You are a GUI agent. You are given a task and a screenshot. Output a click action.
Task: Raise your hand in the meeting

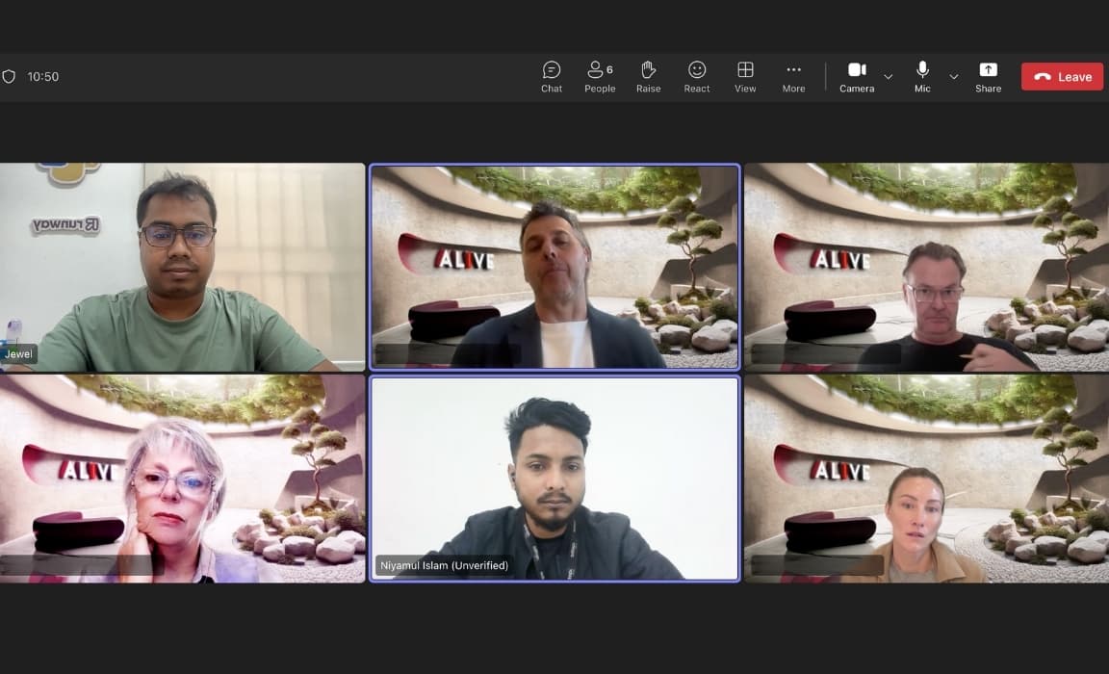point(648,76)
